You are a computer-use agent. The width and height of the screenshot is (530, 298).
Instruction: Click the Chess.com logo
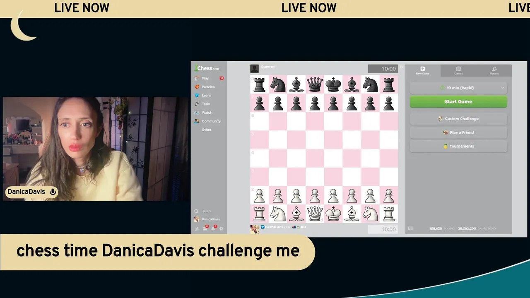pyautogui.click(x=207, y=68)
